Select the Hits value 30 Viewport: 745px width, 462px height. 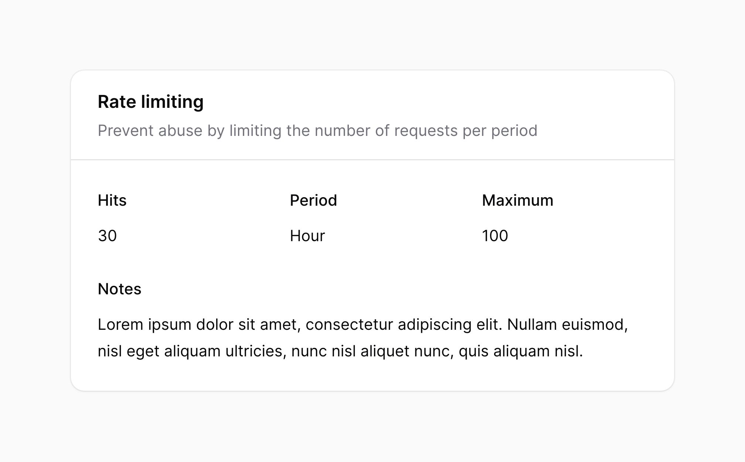(107, 236)
